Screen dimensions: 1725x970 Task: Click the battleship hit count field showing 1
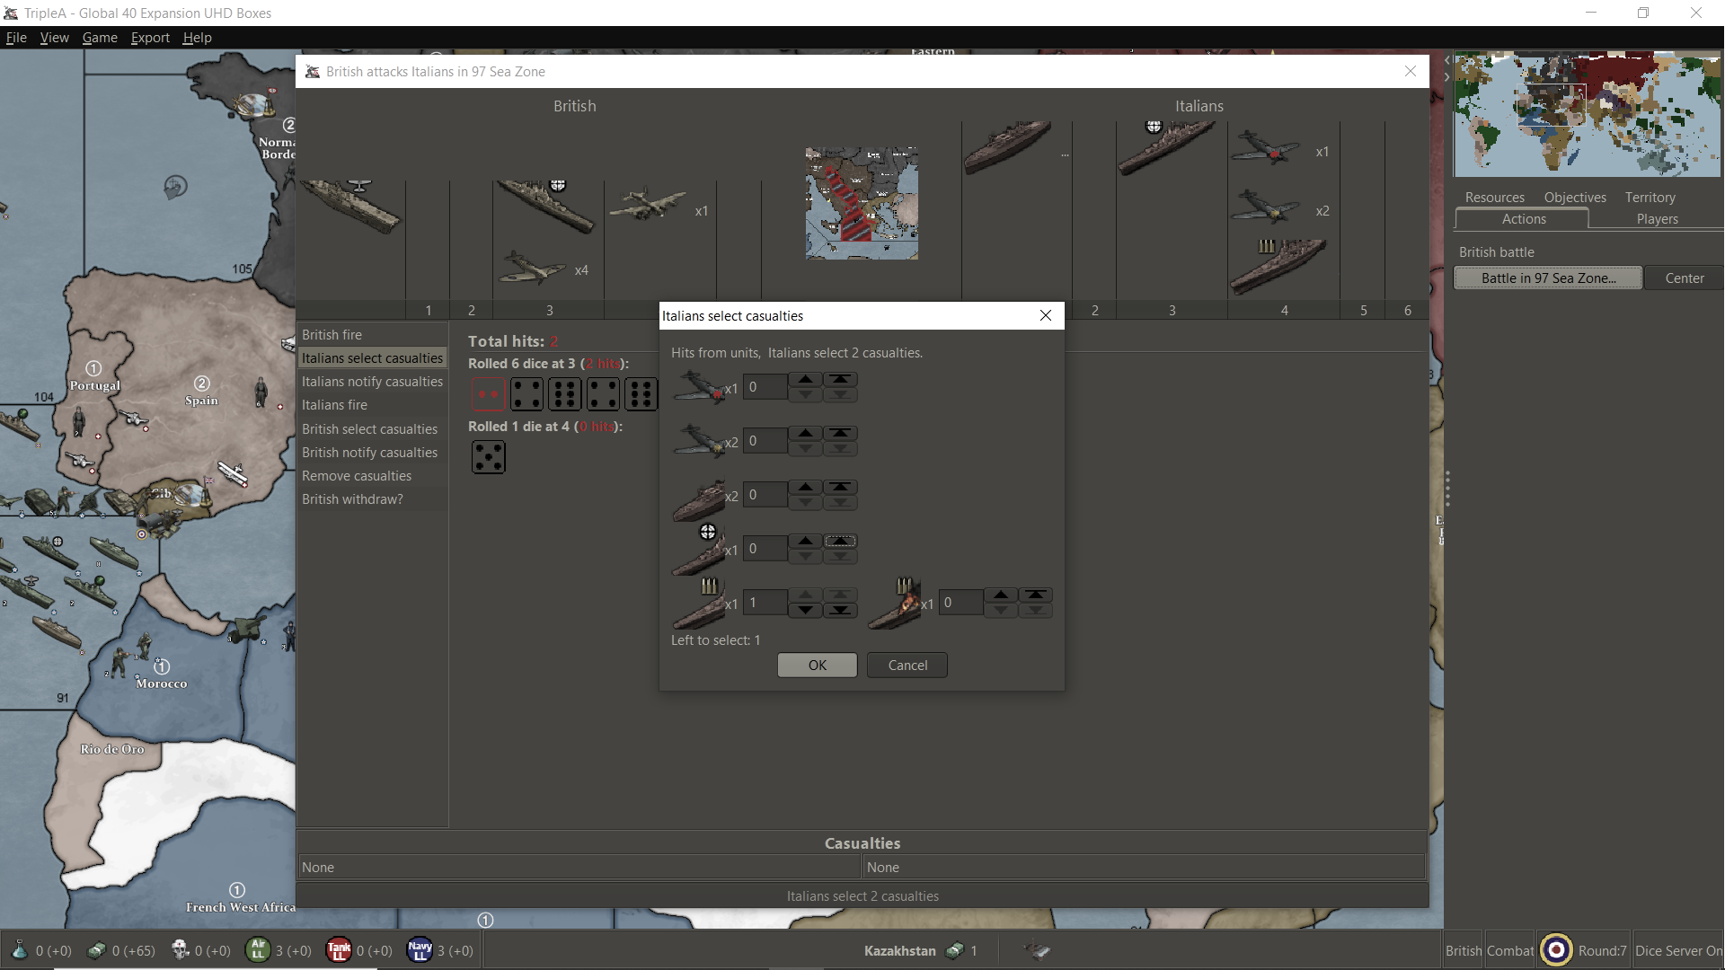[765, 603]
